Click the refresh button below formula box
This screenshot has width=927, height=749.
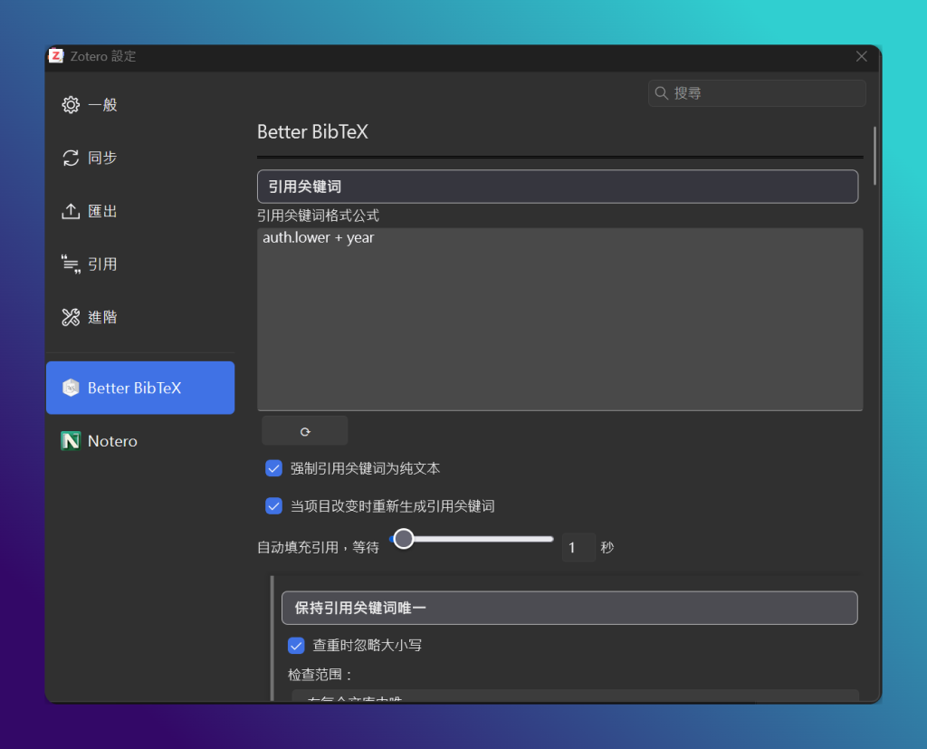304,431
